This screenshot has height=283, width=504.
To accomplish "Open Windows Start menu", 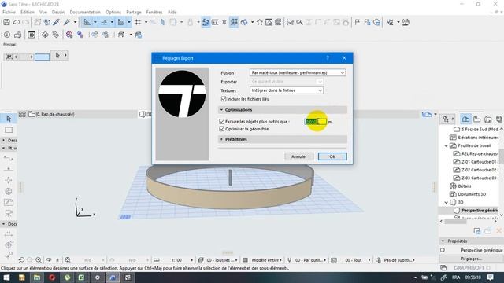I will (x=6, y=277).
